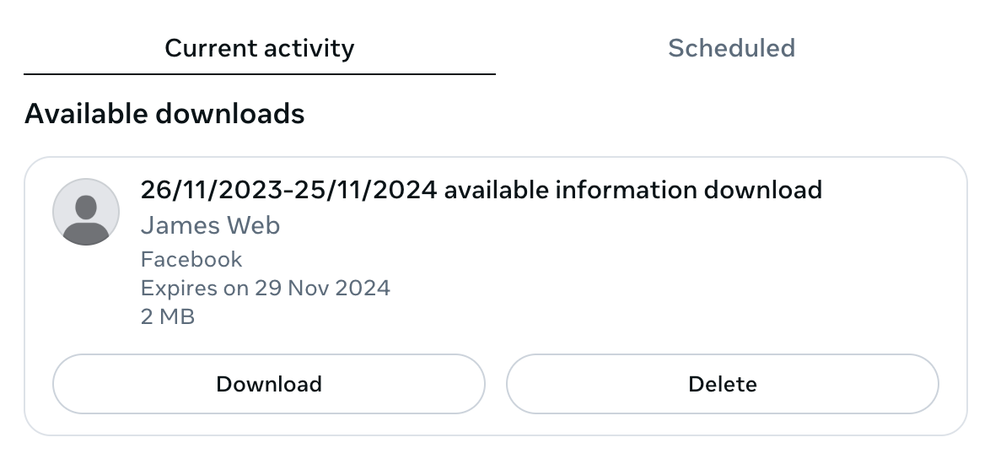990x459 pixels.
Task: Select the James Web account name
Action: pyautogui.click(x=210, y=225)
